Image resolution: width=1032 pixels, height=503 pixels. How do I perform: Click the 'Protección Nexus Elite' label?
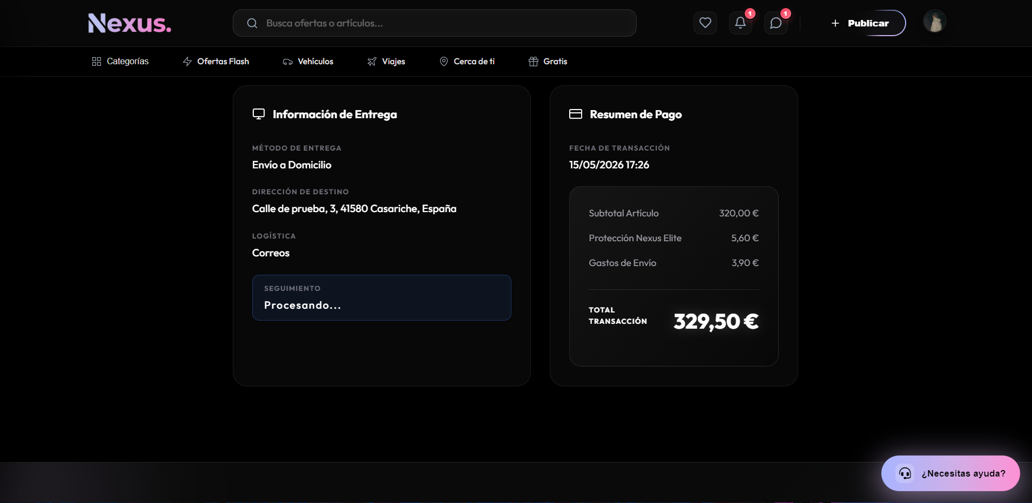pyautogui.click(x=635, y=238)
